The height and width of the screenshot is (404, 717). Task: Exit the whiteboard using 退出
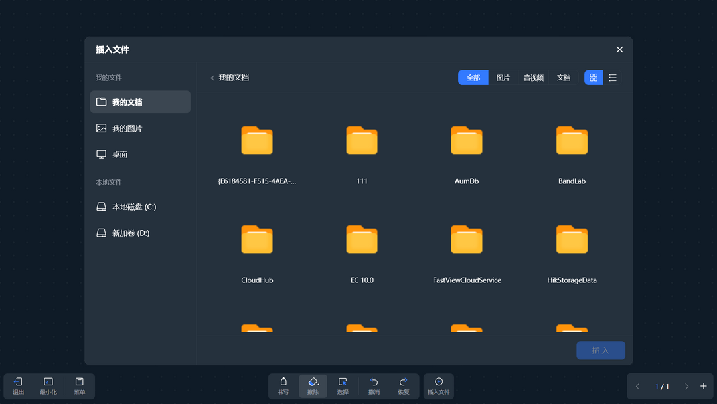coord(19,385)
